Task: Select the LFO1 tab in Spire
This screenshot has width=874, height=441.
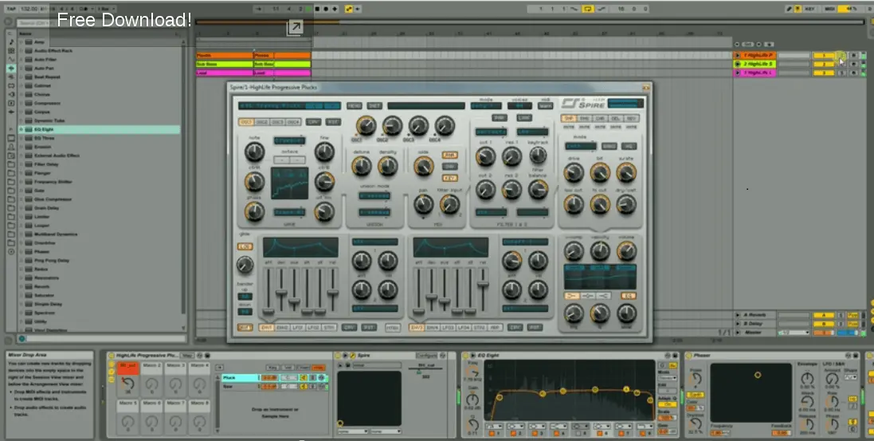Action: point(298,328)
